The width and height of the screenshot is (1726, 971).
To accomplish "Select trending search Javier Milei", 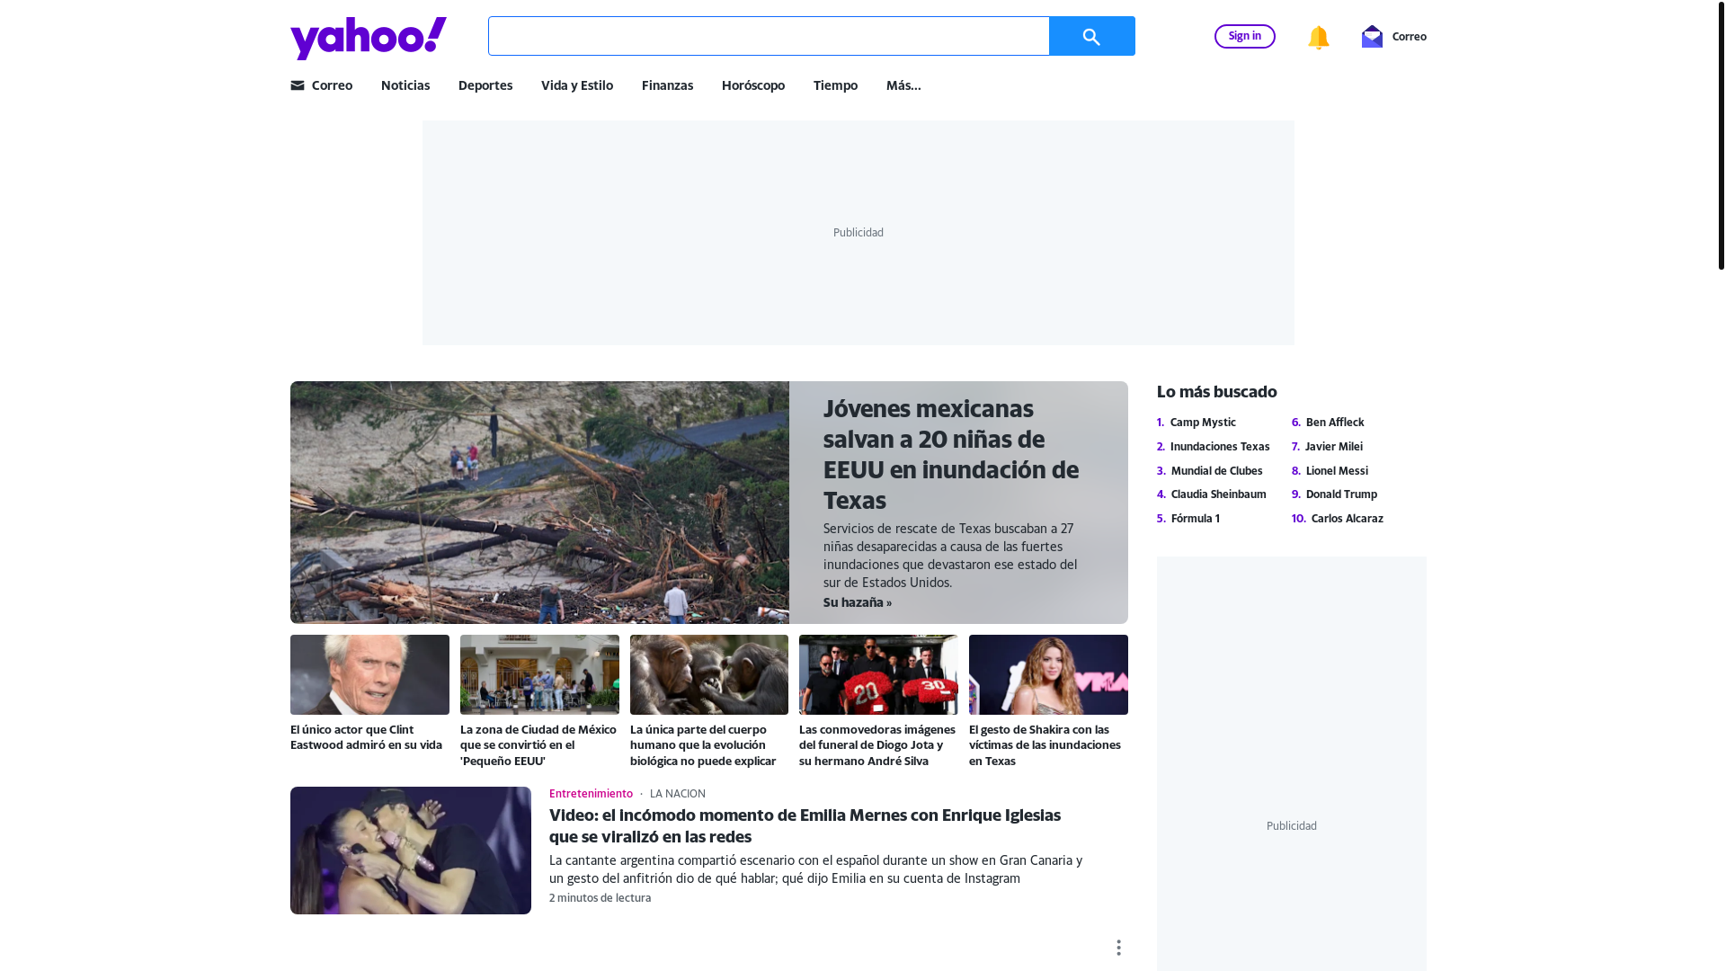I will click(1334, 447).
